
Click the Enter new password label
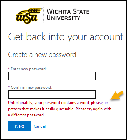click(29, 69)
